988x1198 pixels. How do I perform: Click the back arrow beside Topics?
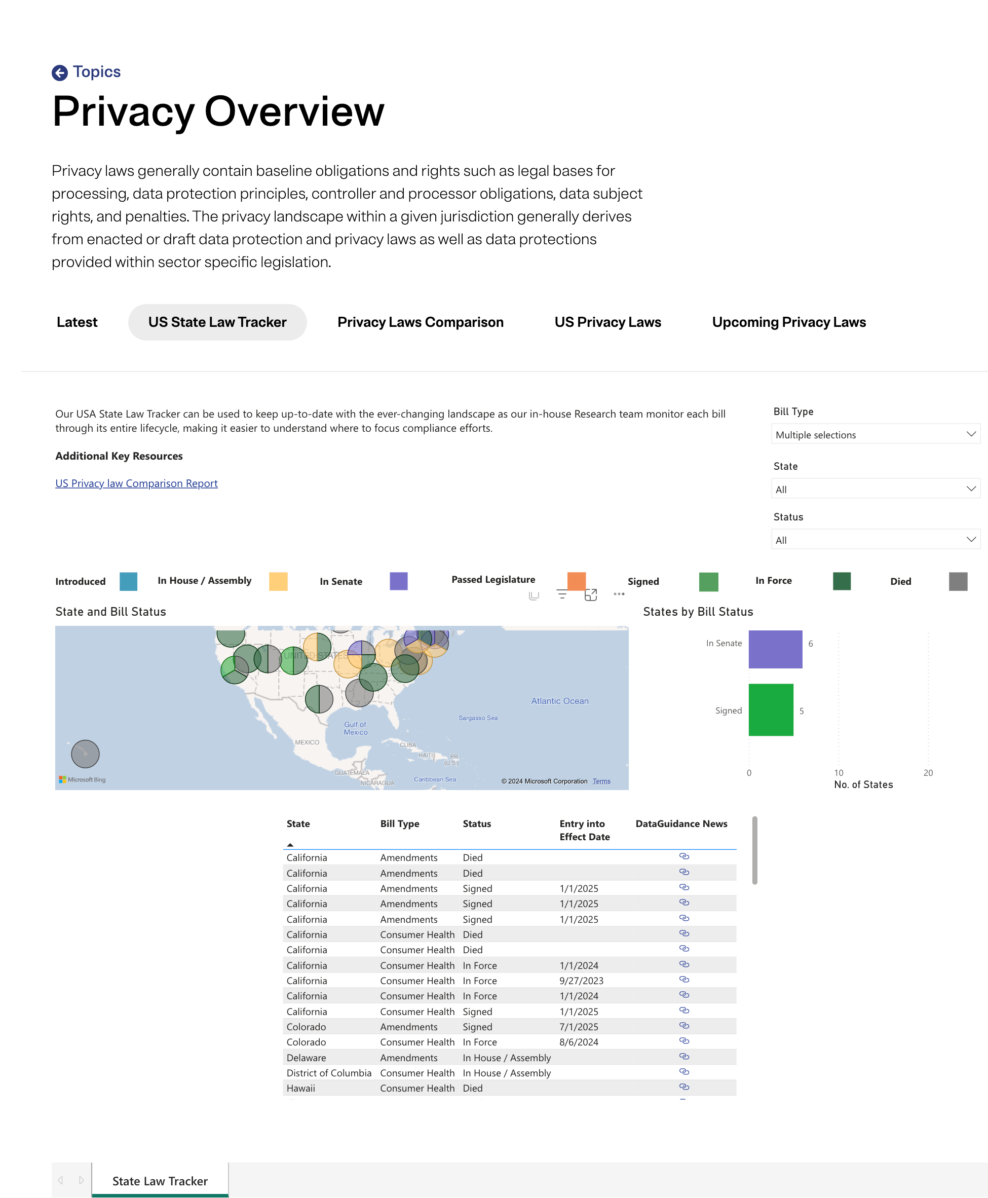coord(61,72)
